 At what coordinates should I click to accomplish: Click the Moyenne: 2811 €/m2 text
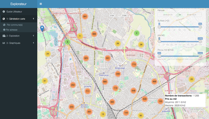coord(176,102)
